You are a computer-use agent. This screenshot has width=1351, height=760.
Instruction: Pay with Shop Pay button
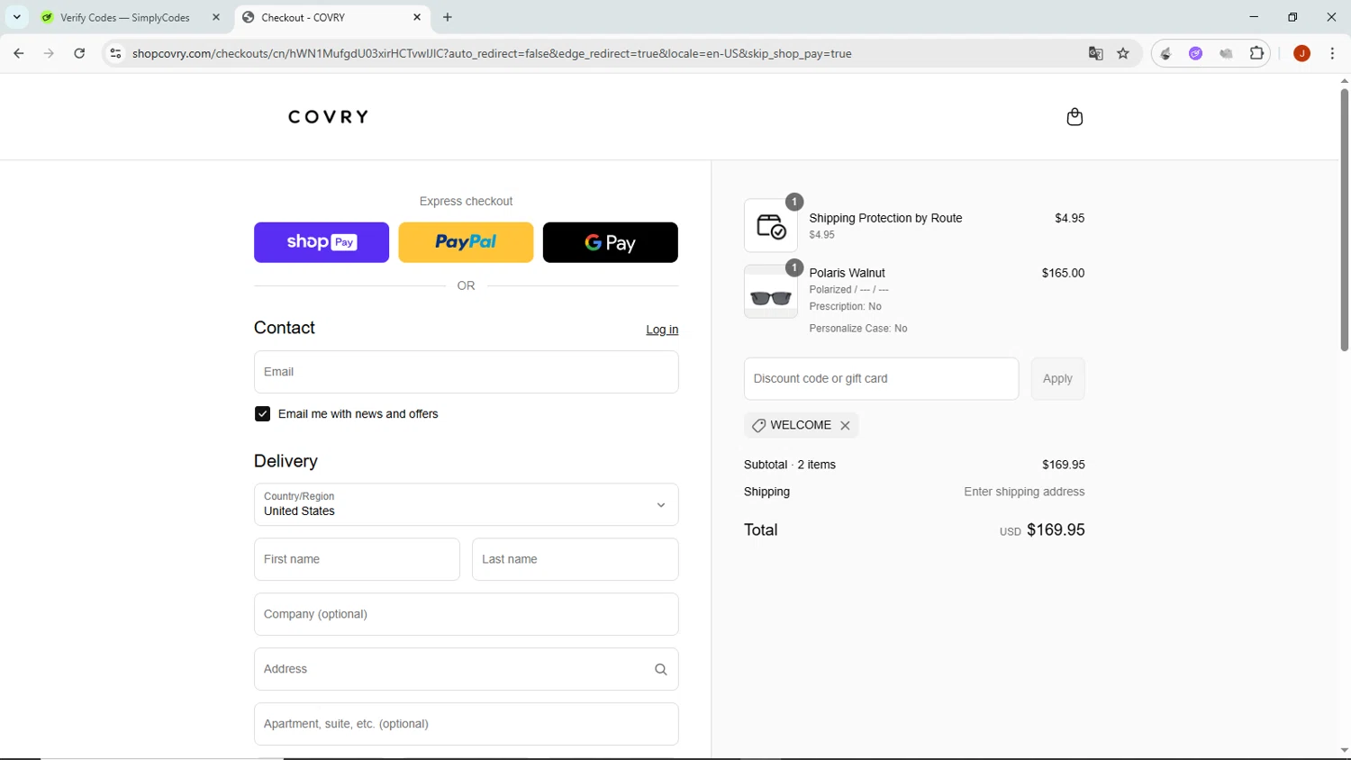pyautogui.click(x=322, y=242)
